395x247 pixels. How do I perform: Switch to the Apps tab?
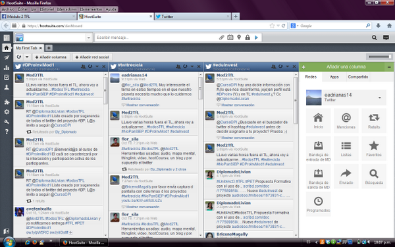[334, 77]
